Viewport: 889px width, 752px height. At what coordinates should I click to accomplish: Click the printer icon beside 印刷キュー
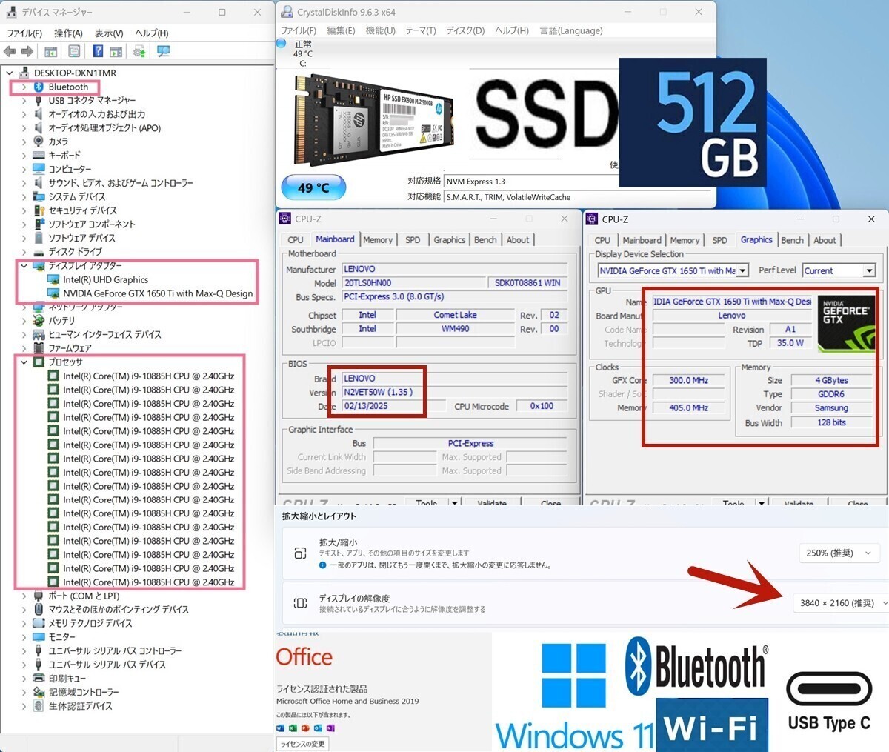39,678
